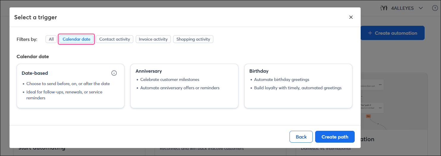Click the Create path button

coord(335,137)
